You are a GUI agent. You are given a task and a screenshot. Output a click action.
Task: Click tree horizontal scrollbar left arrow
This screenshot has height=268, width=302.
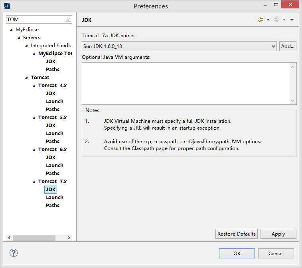(x=9, y=238)
